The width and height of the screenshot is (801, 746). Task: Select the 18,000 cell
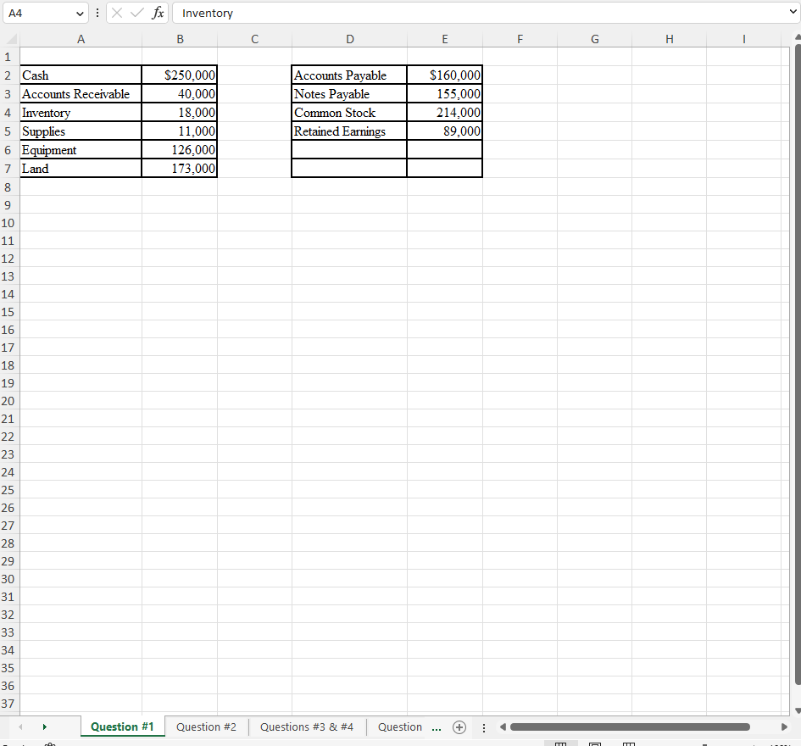180,113
